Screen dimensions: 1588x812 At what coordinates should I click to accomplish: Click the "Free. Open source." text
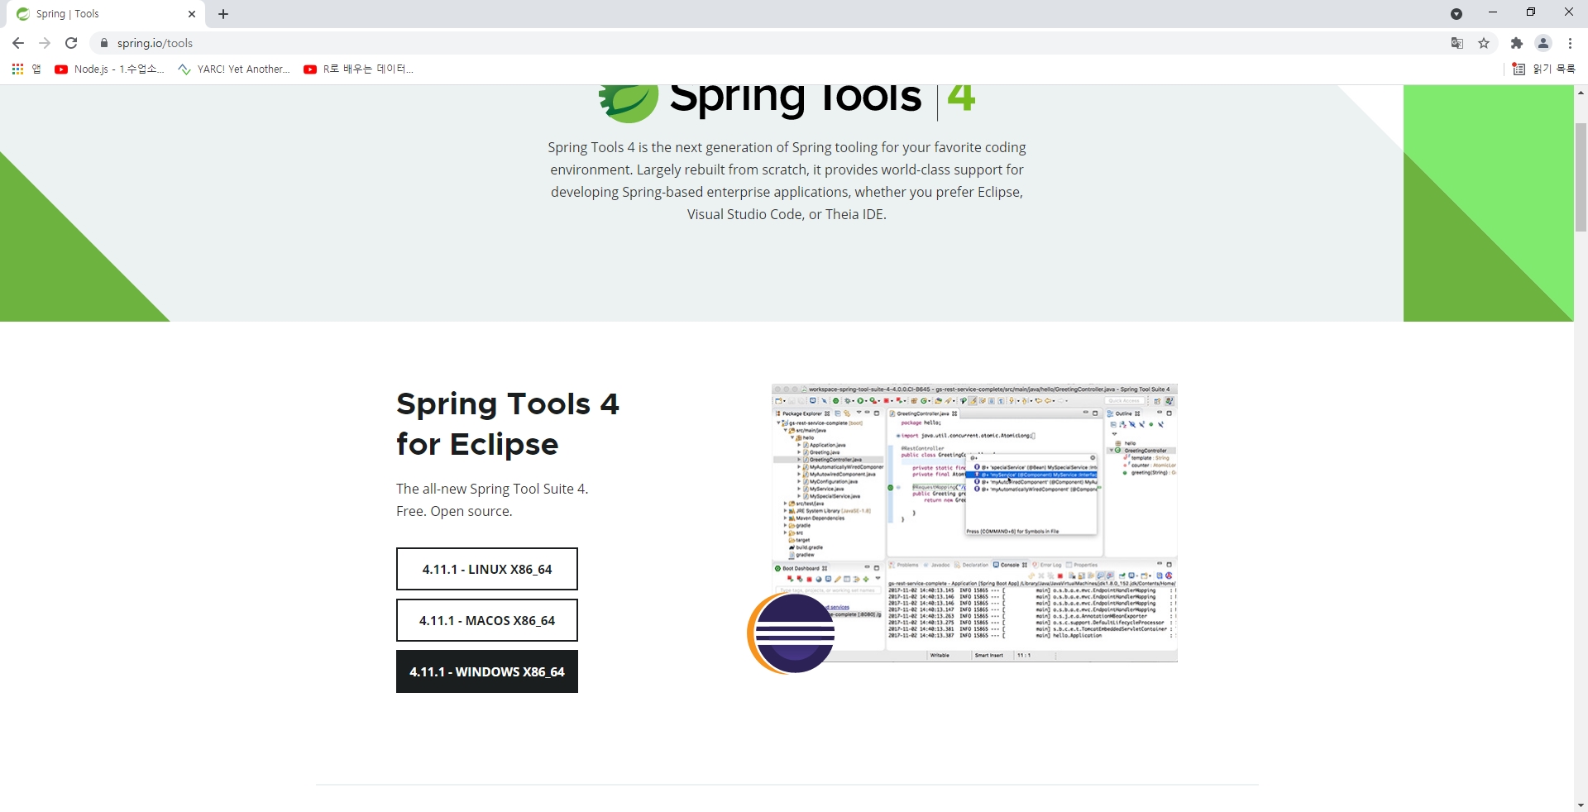pos(454,511)
